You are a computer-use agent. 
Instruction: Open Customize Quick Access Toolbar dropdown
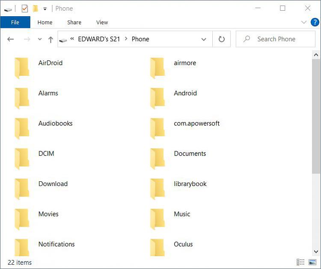coord(45,9)
